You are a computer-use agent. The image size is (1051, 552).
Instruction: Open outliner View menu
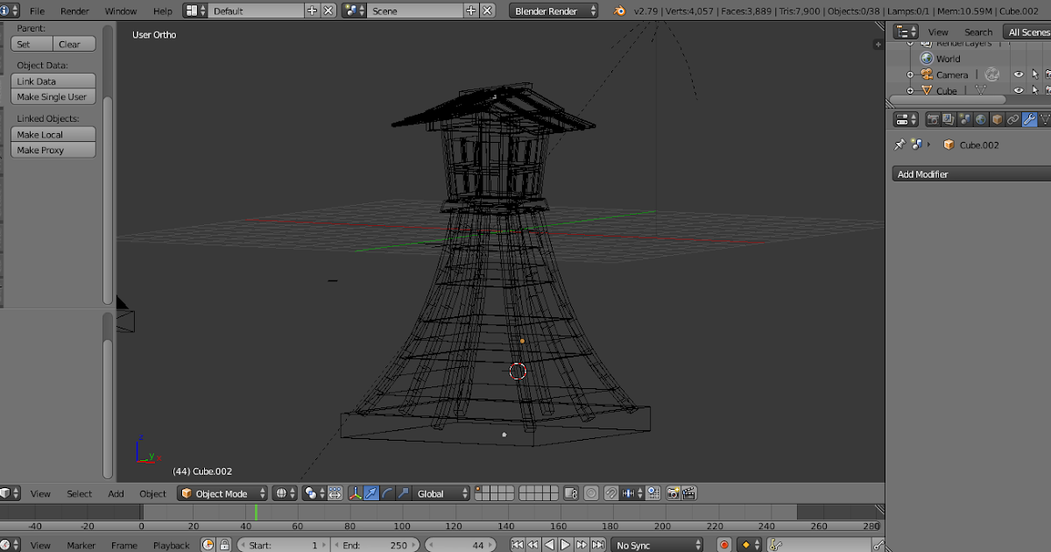click(938, 32)
